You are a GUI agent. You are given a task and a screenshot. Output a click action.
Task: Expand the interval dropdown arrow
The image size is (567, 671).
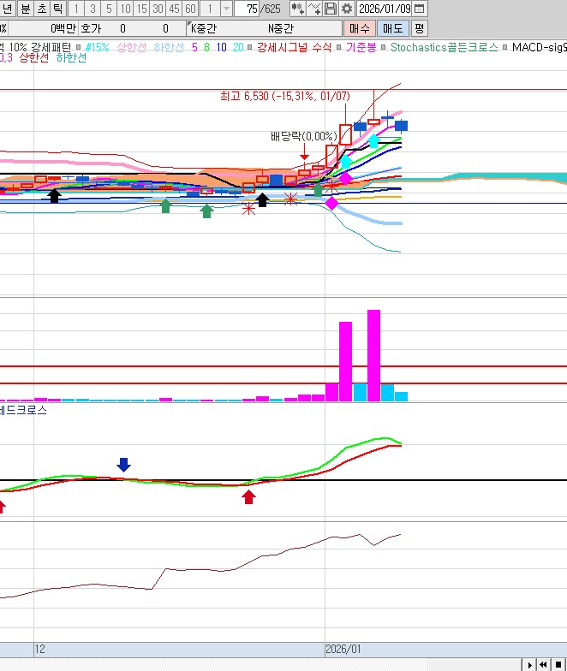point(226,9)
